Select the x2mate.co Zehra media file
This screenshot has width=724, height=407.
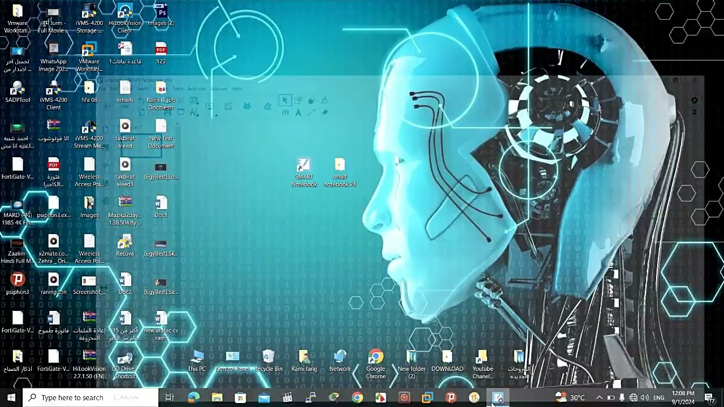[53, 249]
